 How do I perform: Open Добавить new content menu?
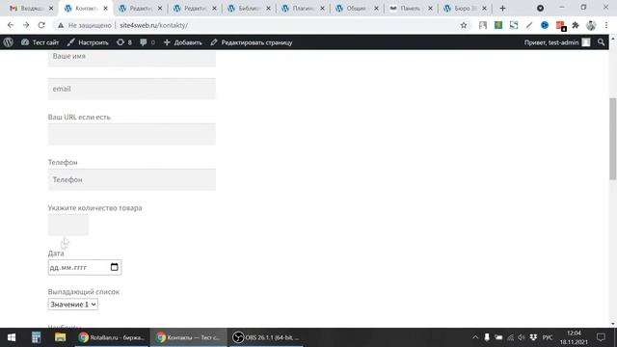click(182, 42)
